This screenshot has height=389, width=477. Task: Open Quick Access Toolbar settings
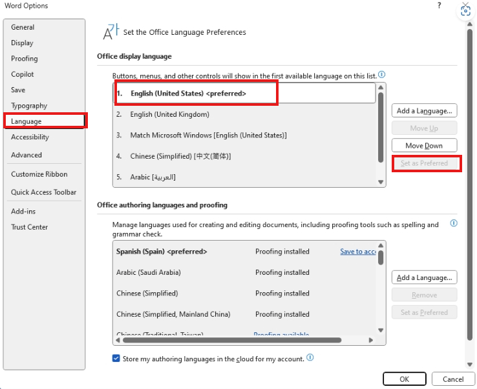[44, 192]
